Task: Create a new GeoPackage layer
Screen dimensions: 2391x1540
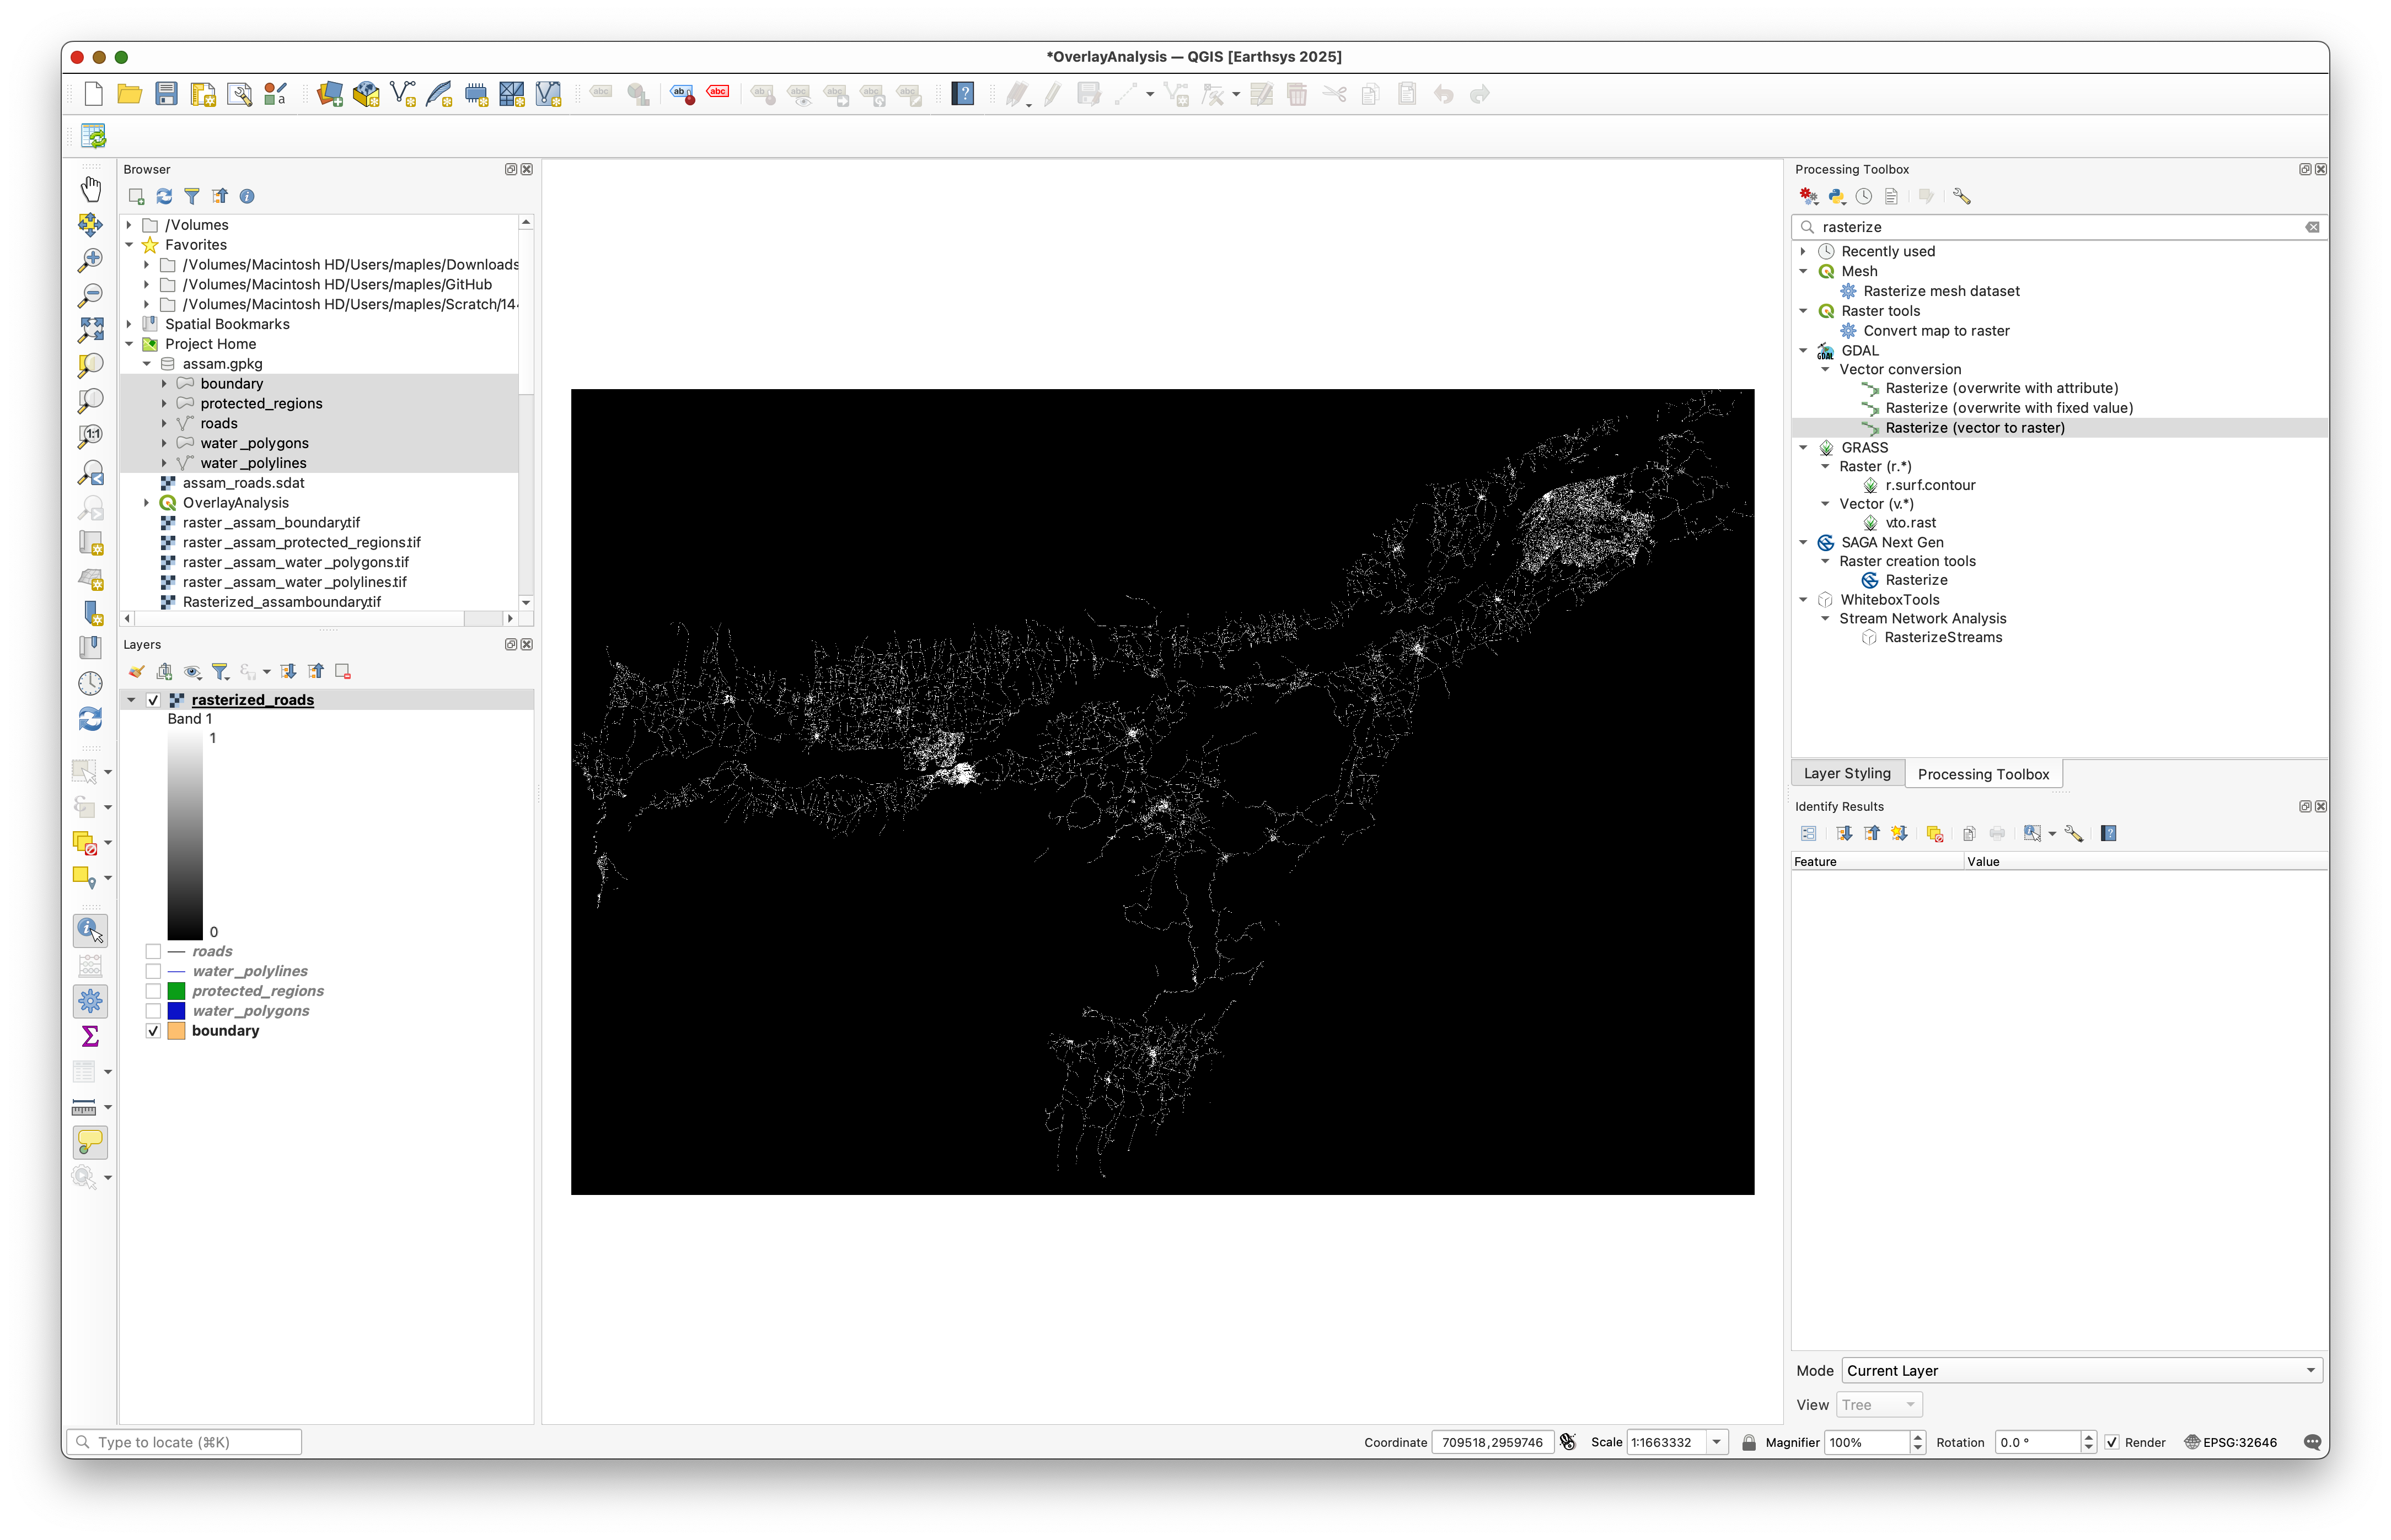Action: click(x=366, y=94)
